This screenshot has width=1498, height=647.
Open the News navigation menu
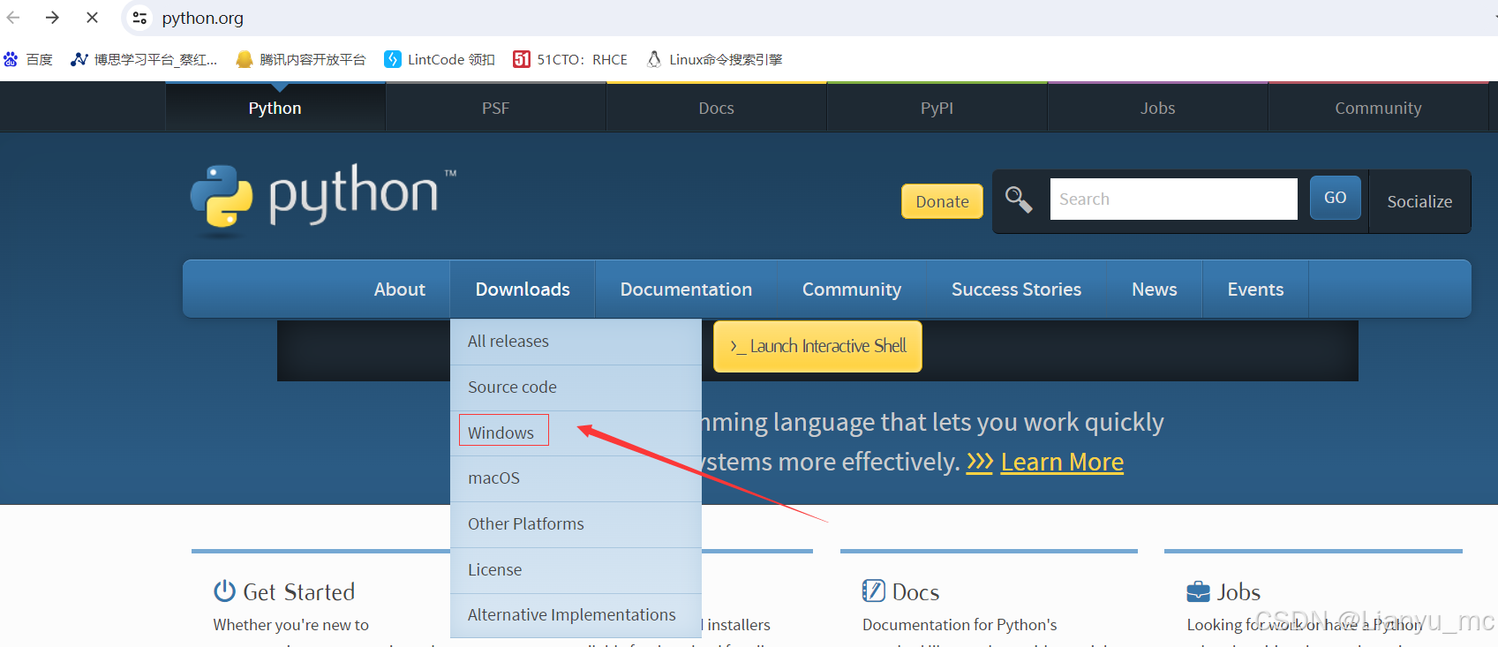(x=1155, y=290)
